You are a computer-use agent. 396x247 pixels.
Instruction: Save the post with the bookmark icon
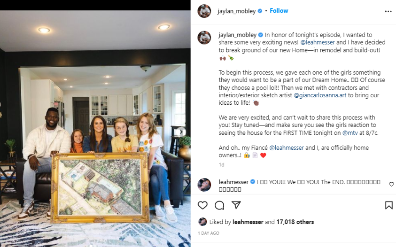coord(389,205)
